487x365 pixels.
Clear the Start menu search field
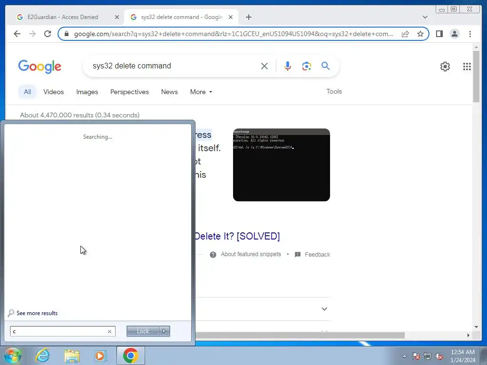click(x=110, y=331)
